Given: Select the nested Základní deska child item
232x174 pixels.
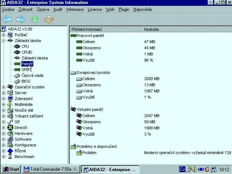Looking at the screenshot, I should point(35,58).
